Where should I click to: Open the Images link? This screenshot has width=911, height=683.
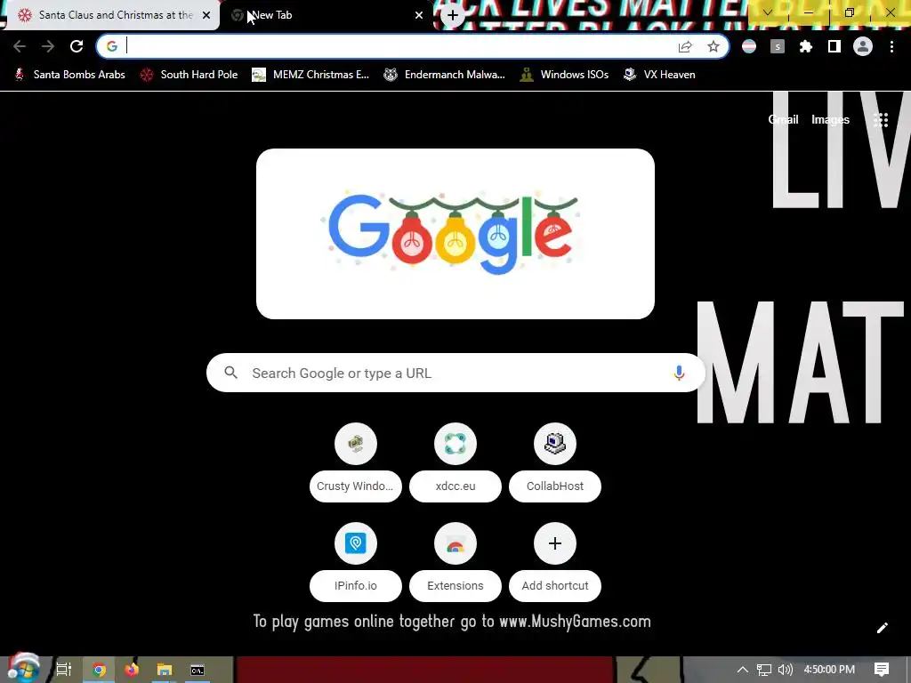click(830, 120)
